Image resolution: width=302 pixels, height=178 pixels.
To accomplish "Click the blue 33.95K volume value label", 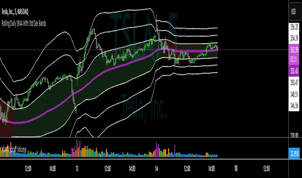I will pos(294,154).
